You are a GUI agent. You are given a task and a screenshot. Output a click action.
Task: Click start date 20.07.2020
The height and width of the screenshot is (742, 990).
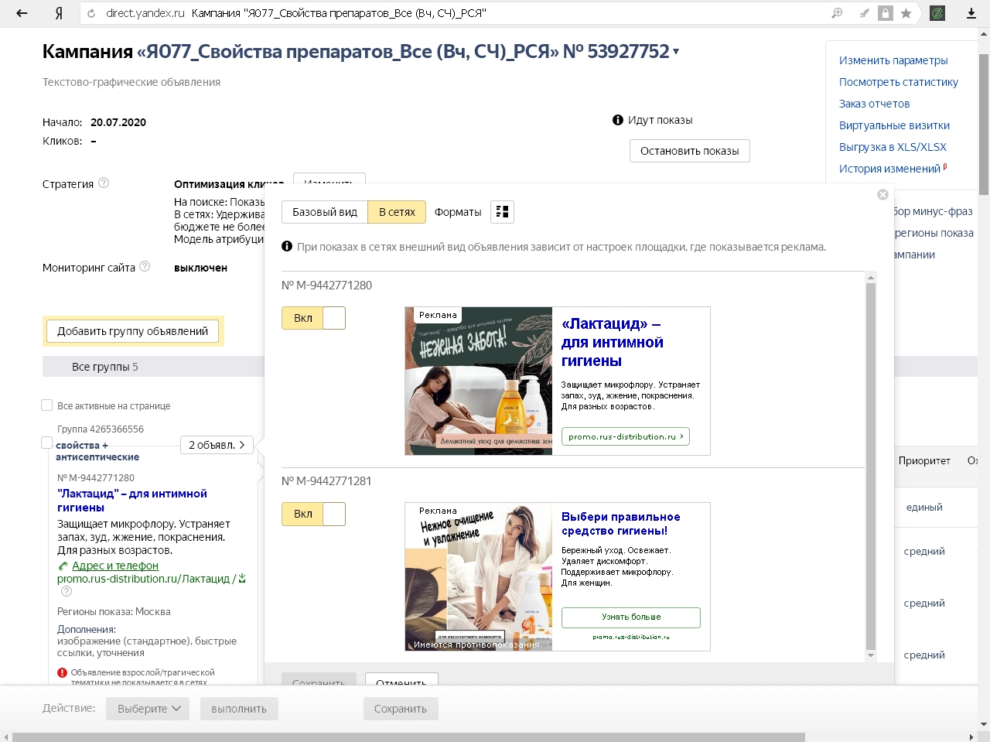pyautogui.click(x=118, y=122)
